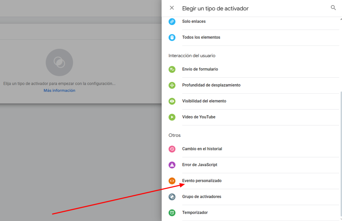
Task: Click the orange Evento personalizado code icon
Action: [x=172, y=181]
